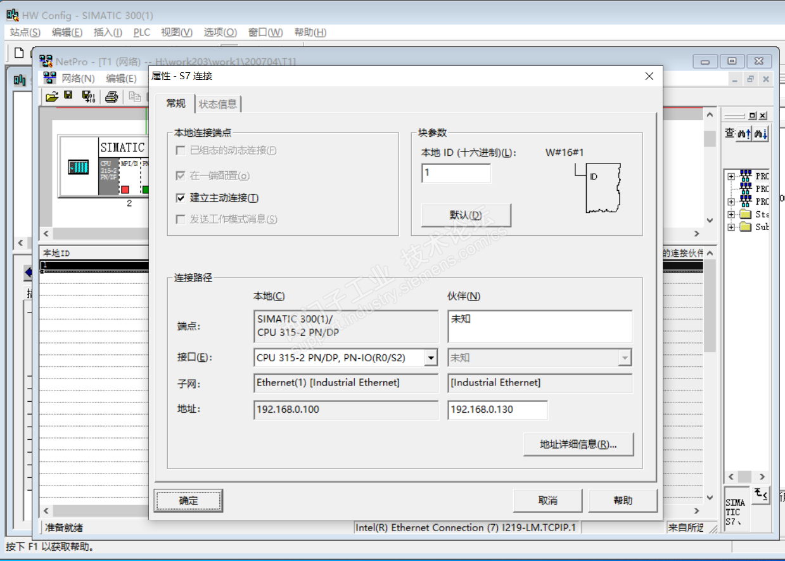
Task: Click the catalog panel small close icon
Action: pyautogui.click(x=763, y=115)
